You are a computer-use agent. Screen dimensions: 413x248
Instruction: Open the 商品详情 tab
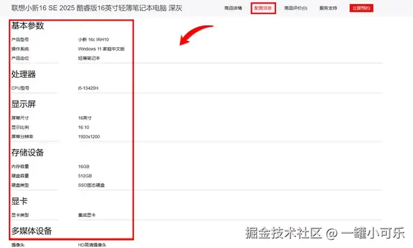point(233,8)
